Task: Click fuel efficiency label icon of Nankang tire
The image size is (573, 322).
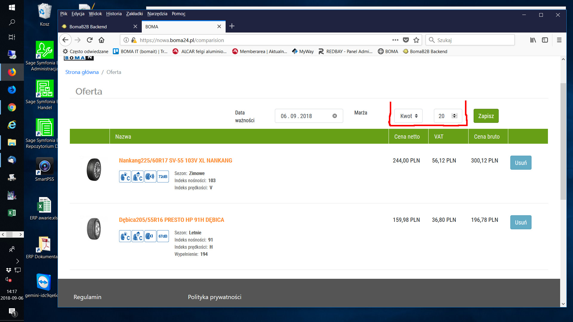Action: [x=125, y=177]
